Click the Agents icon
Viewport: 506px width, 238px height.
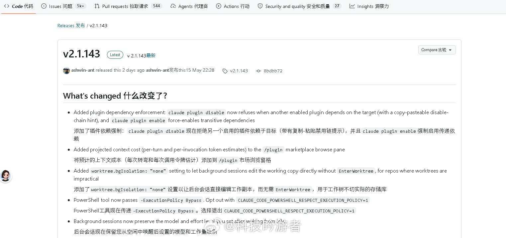click(x=173, y=6)
